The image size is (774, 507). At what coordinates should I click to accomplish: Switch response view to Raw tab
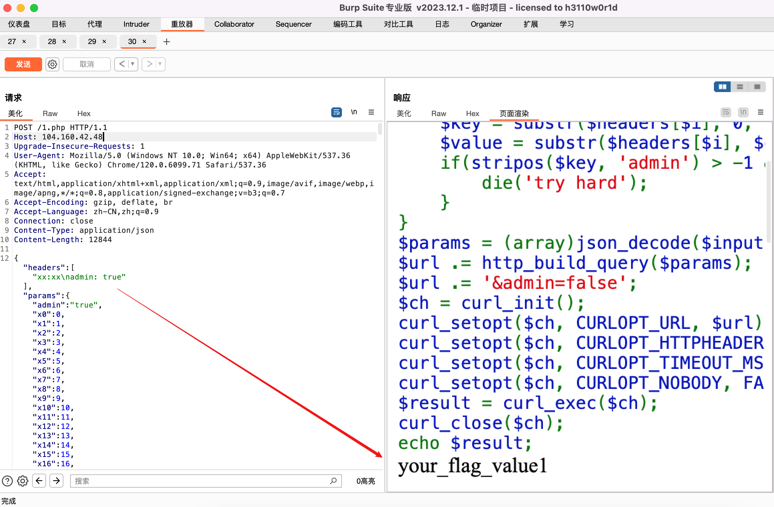tap(438, 114)
